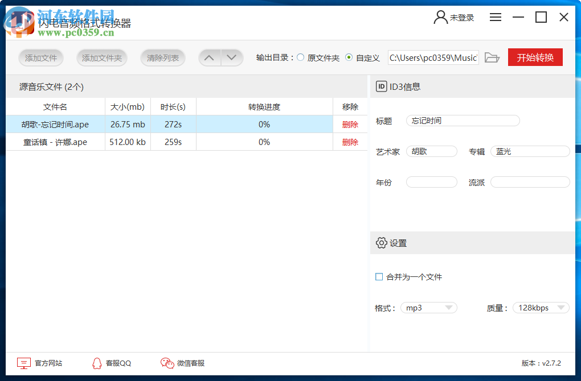Open the hamburger menu in the title bar
Screen dimensions: 581x381
(495, 17)
